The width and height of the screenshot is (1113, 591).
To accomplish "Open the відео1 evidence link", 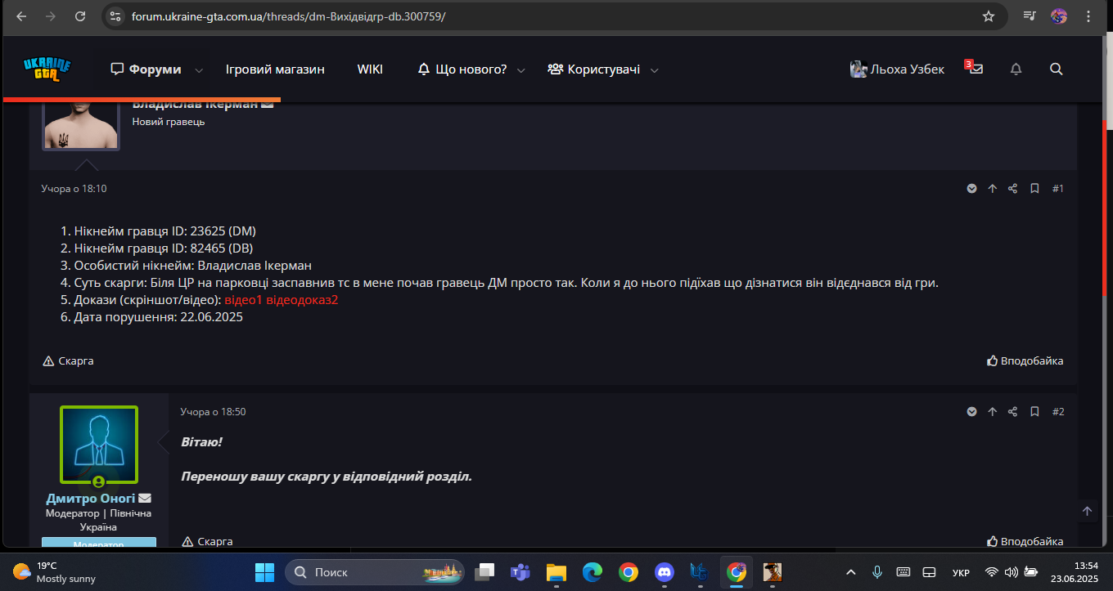I will click(244, 300).
